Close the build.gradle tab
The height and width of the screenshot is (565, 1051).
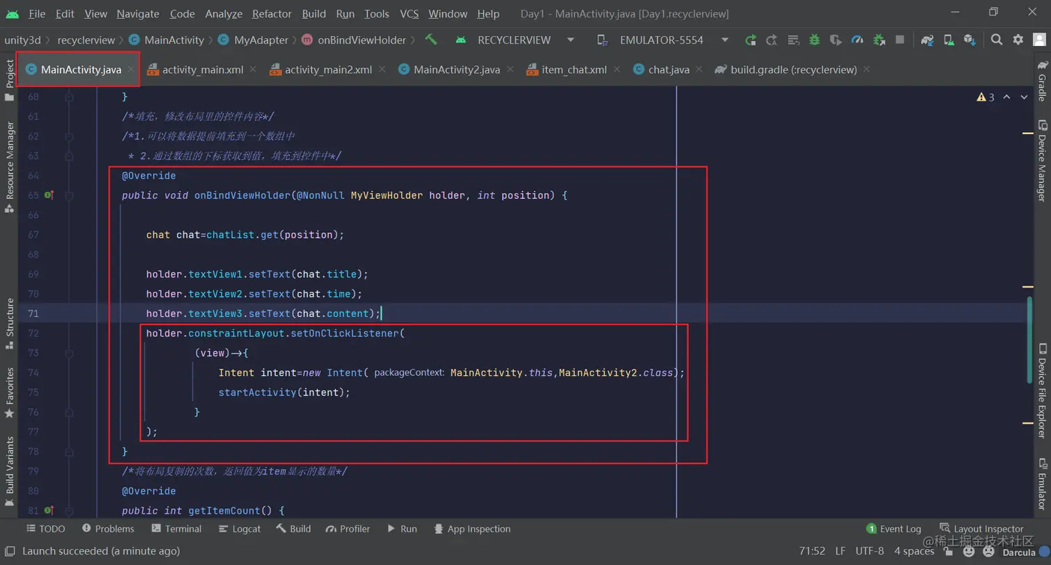866,69
